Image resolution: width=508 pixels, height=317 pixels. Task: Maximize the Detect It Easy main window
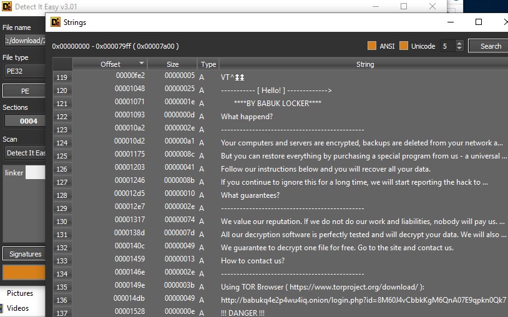coord(404,6)
